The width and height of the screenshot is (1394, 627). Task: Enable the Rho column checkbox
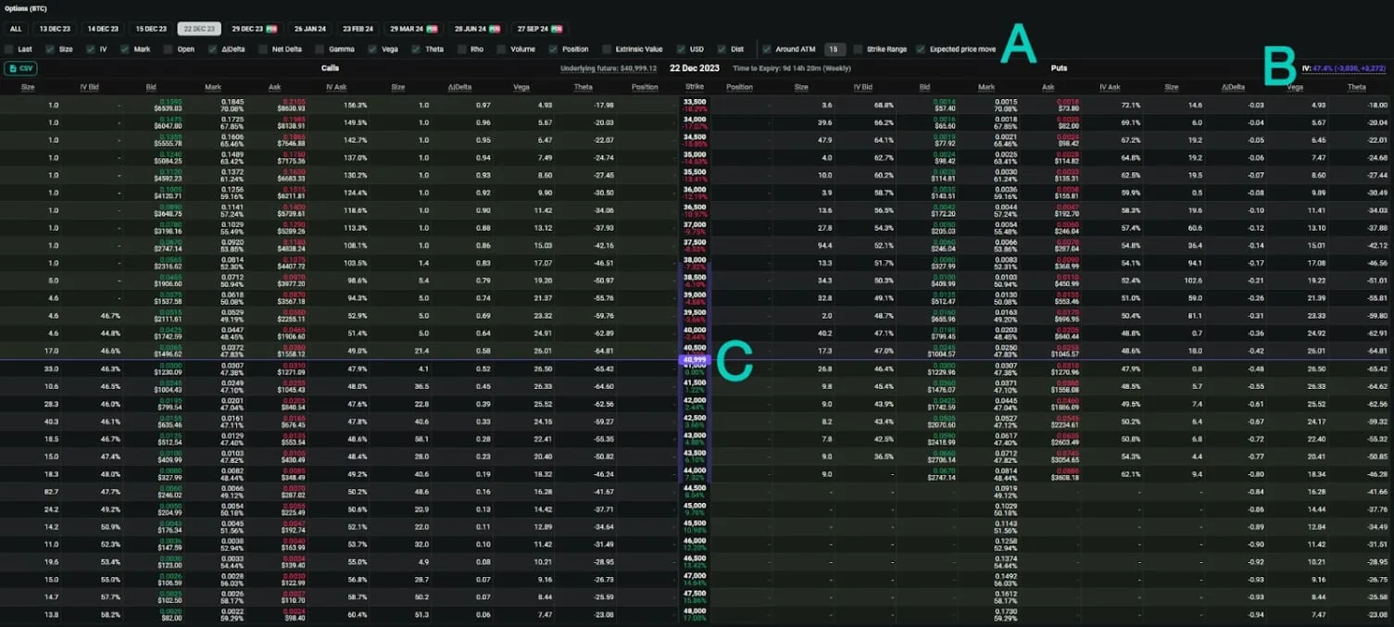pos(461,49)
